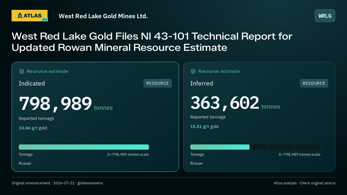This screenshot has height=195, width=347.
Task: Click Rowan label in the Indicated card
Action: point(25,163)
